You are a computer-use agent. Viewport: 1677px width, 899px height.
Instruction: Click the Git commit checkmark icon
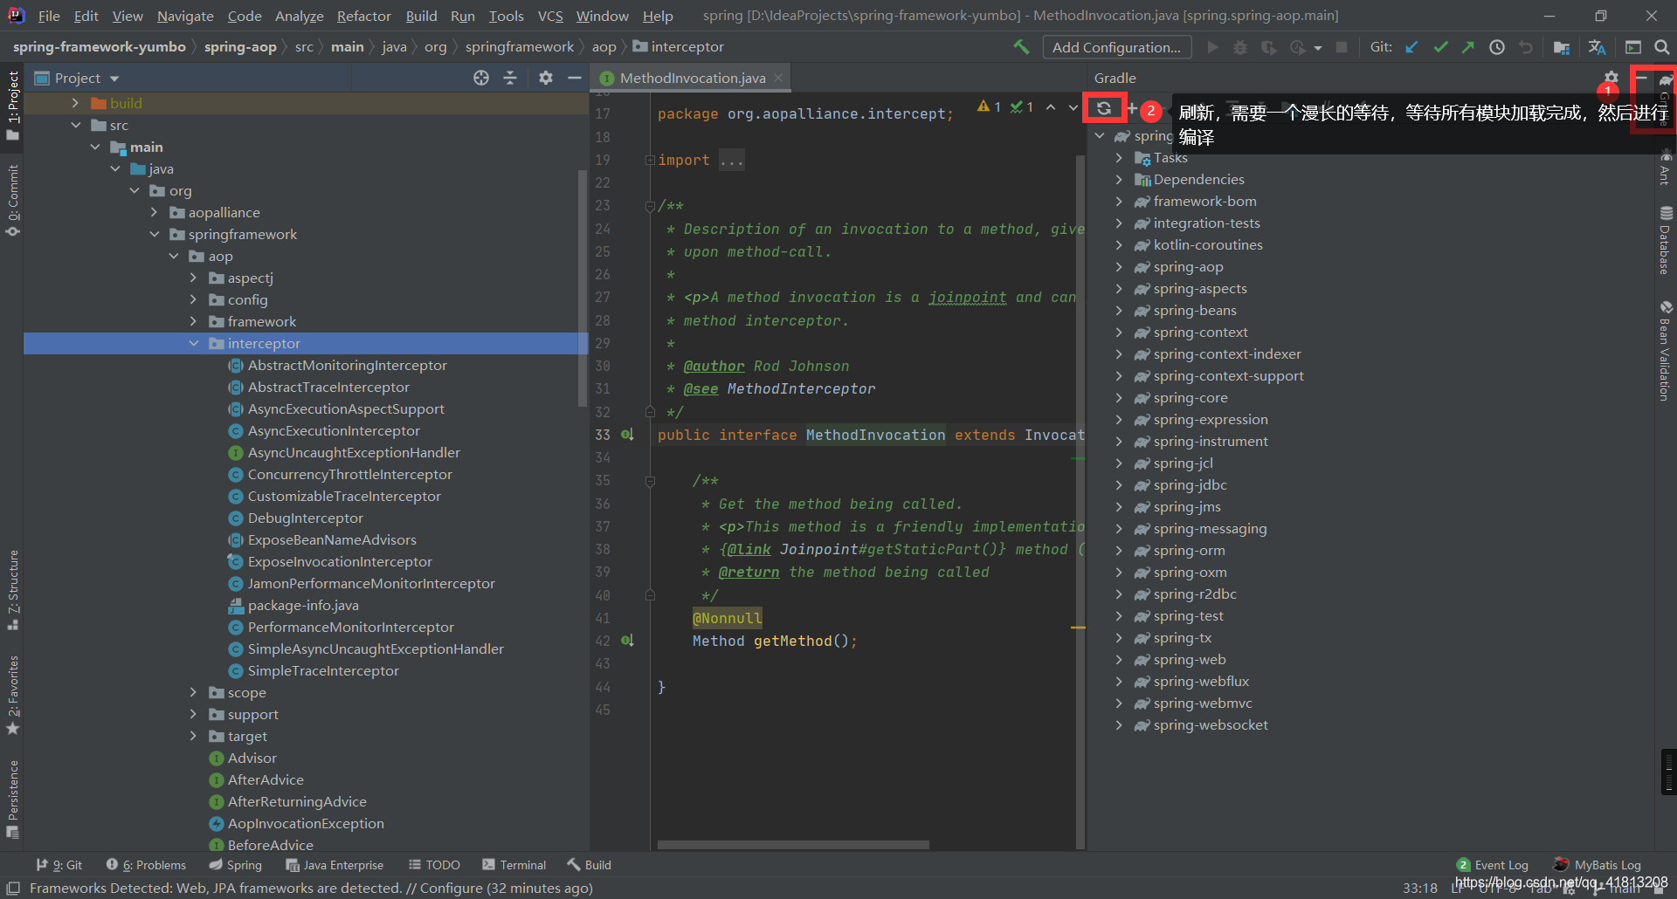pyautogui.click(x=1440, y=47)
